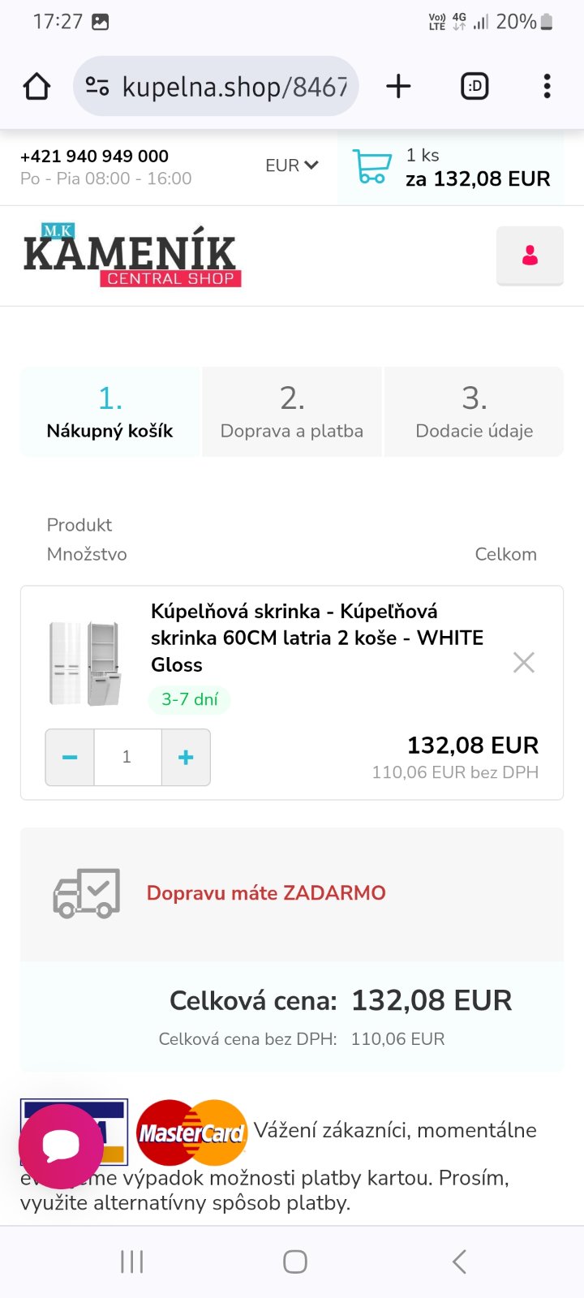Click the bathroom cabinet product thumbnail
The image size is (584, 1298).
[84, 663]
